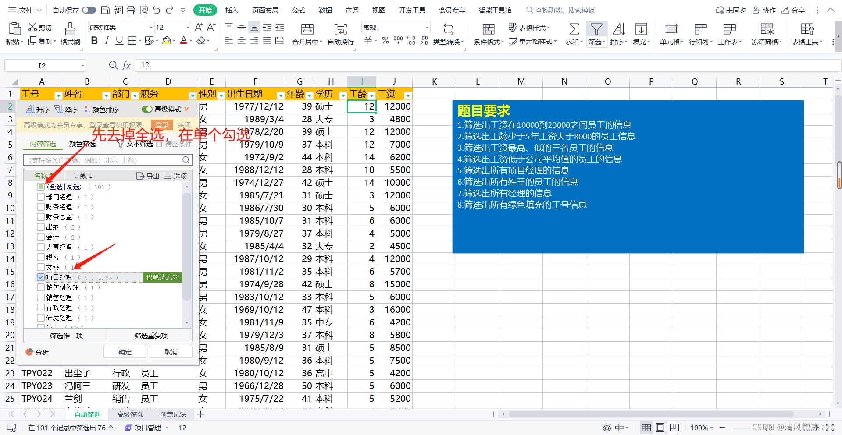
Task: Click the search magnifier in filter box
Action: point(186,160)
